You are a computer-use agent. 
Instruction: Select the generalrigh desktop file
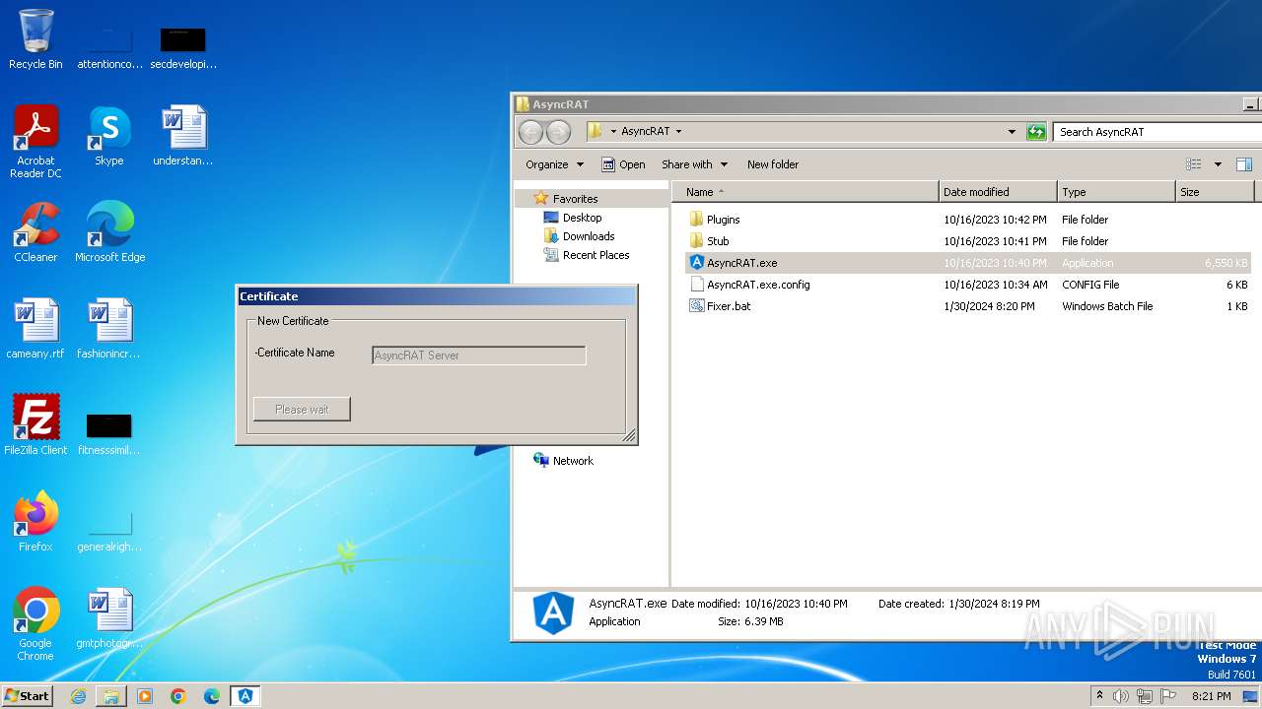(x=108, y=532)
